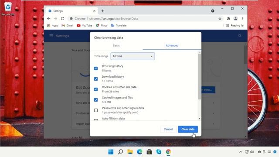Uncheck Browsing history

(x=96, y=68)
